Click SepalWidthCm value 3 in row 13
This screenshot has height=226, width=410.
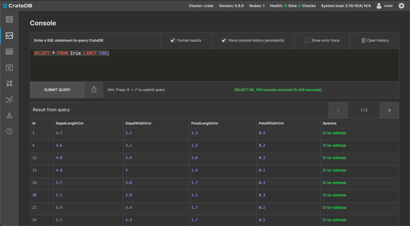[x=127, y=170]
